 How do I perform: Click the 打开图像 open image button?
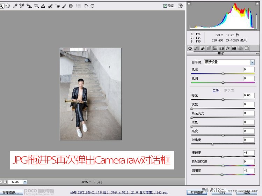pyautogui.click(x=197, y=193)
